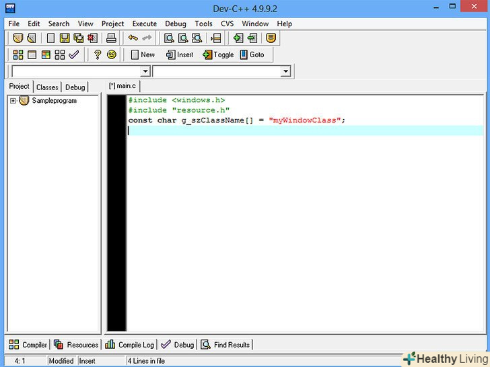Click the highlighted empty line four in editor
Viewport: 490px width, 367px height.
(303, 130)
